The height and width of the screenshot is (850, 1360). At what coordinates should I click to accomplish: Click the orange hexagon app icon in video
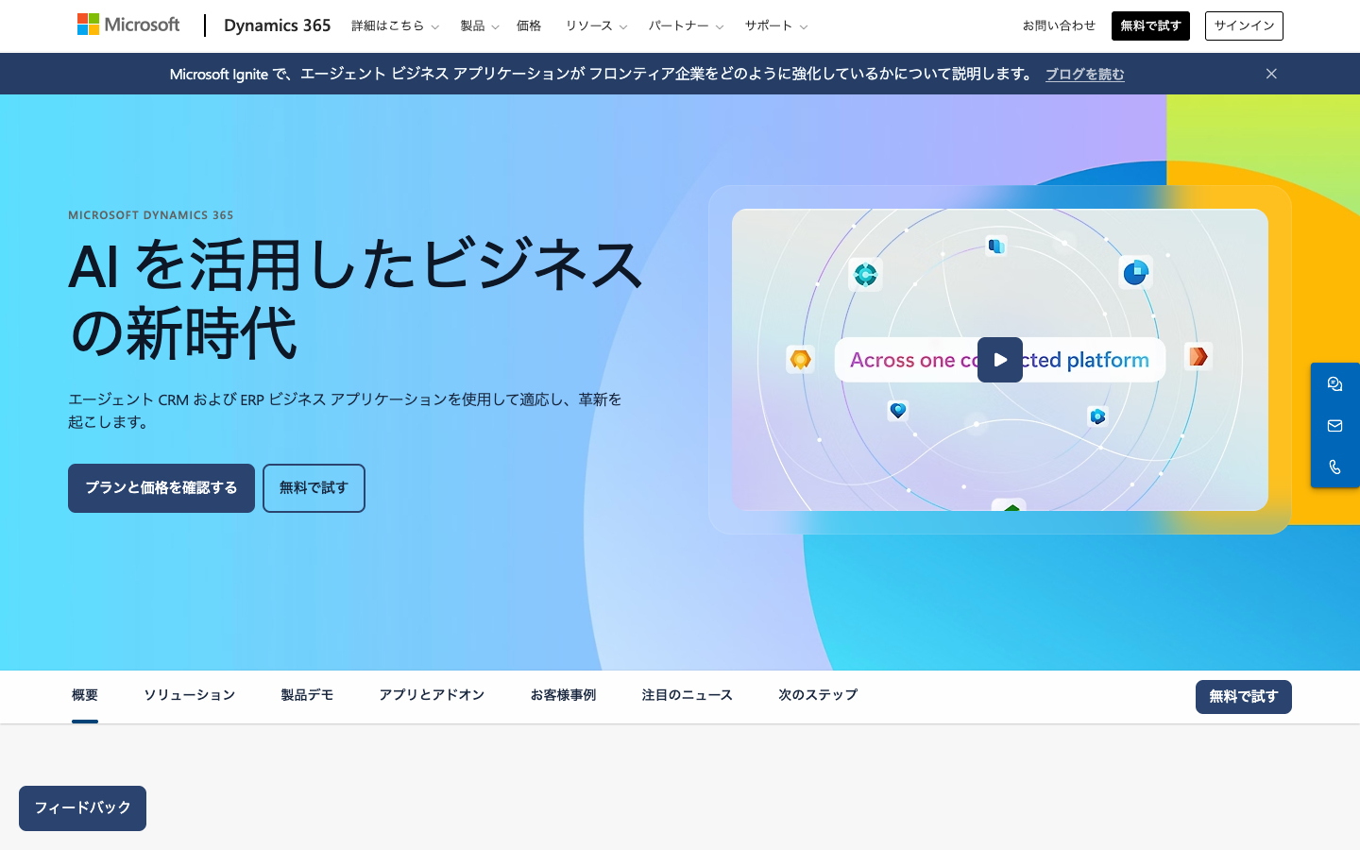pos(800,359)
